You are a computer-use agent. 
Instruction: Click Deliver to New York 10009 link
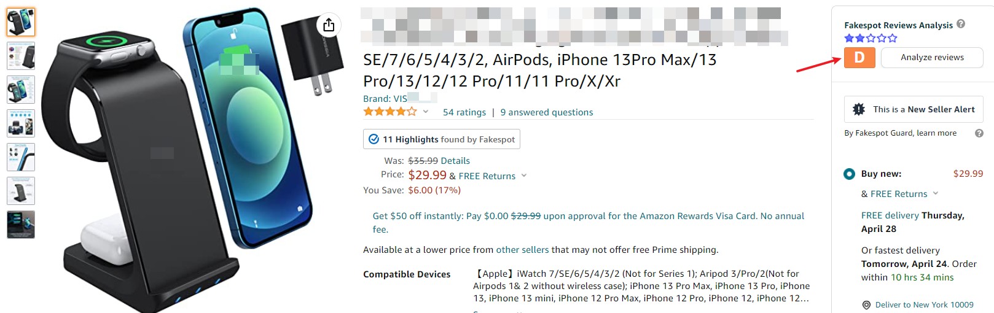click(x=925, y=305)
